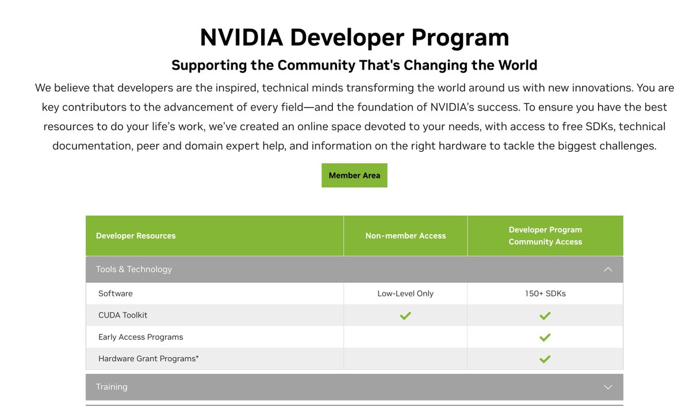Click the 150+ SDKs cell
Viewport: 690px width, 406px height.
[x=545, y=293]
